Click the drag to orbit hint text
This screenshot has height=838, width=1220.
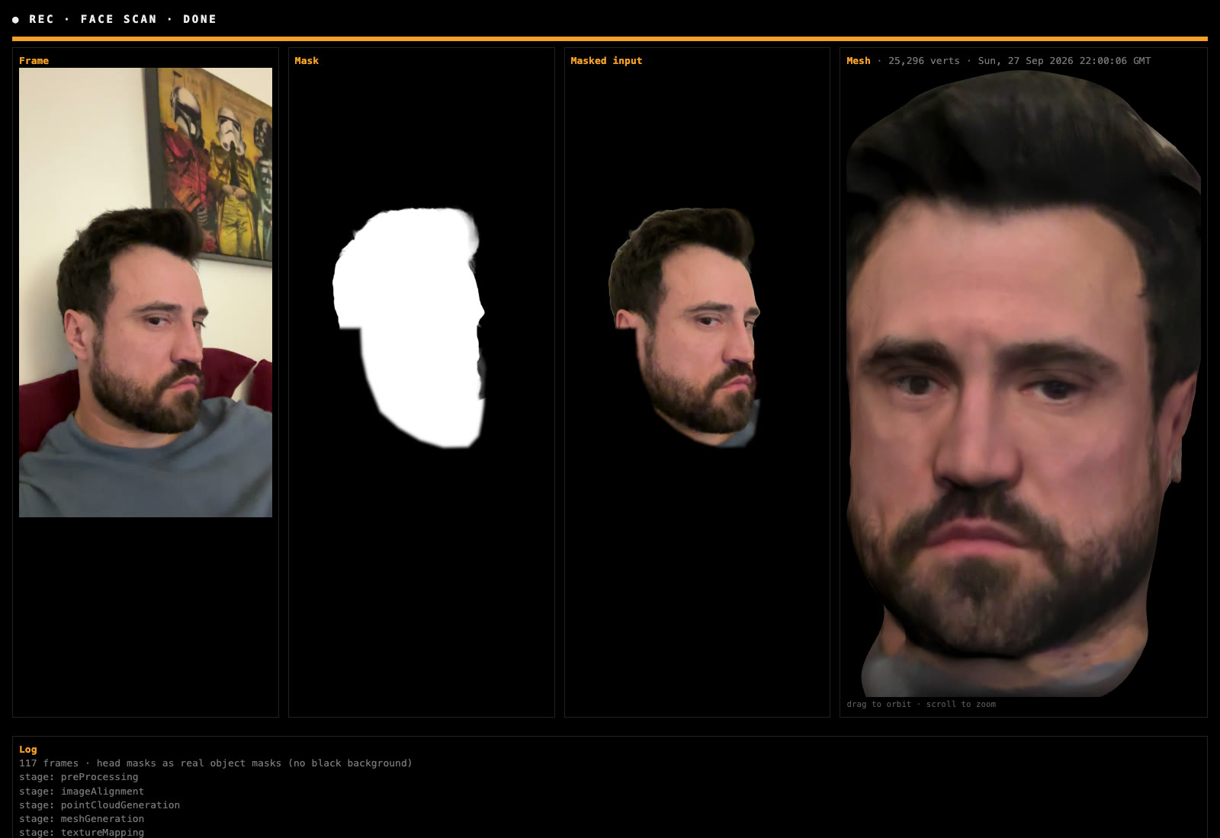tap(921, 704)
